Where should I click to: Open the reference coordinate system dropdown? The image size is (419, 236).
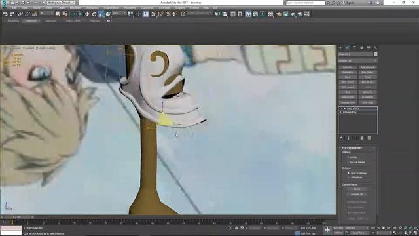(x=119, y=13)
